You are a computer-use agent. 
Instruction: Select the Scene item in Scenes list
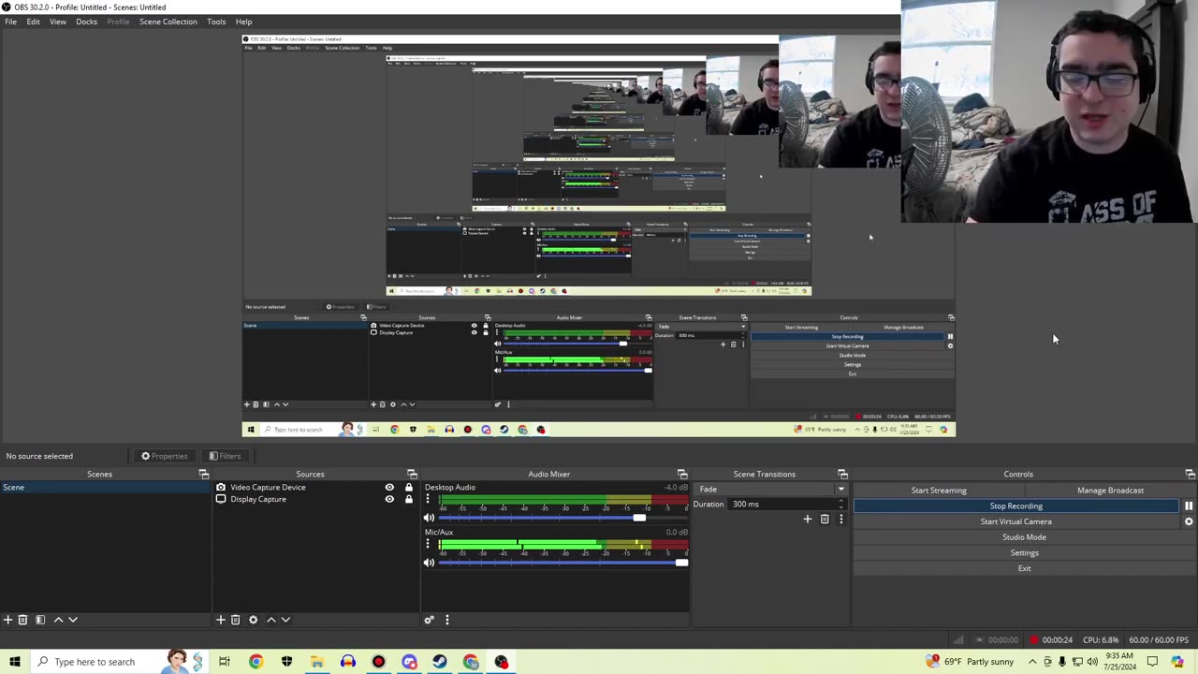tap(106, 488)
